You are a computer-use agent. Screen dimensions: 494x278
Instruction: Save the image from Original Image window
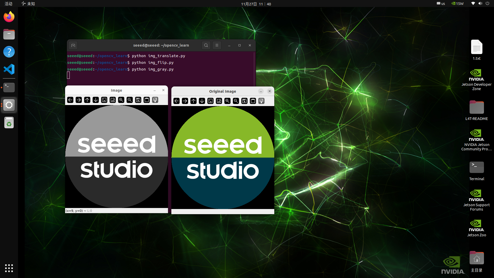pyautogui.click(x=244, y=101)
